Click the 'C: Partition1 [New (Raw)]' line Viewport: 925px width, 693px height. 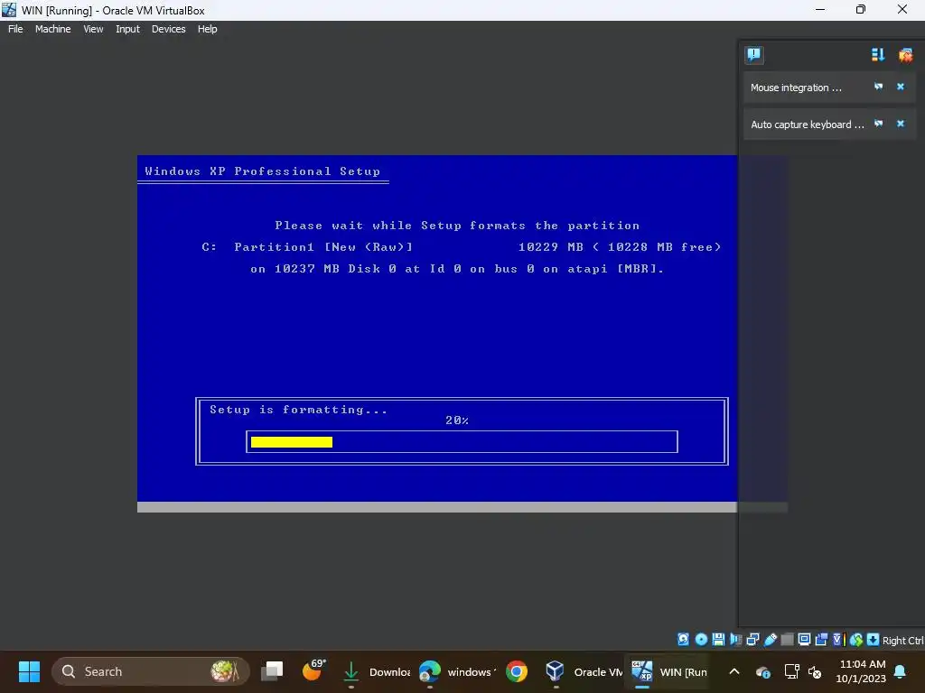coord(307,247)
